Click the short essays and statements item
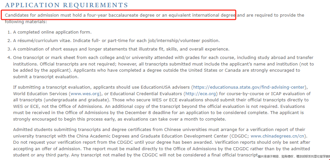The width and height of the screenshot is (330, 160). click(121, 49)
